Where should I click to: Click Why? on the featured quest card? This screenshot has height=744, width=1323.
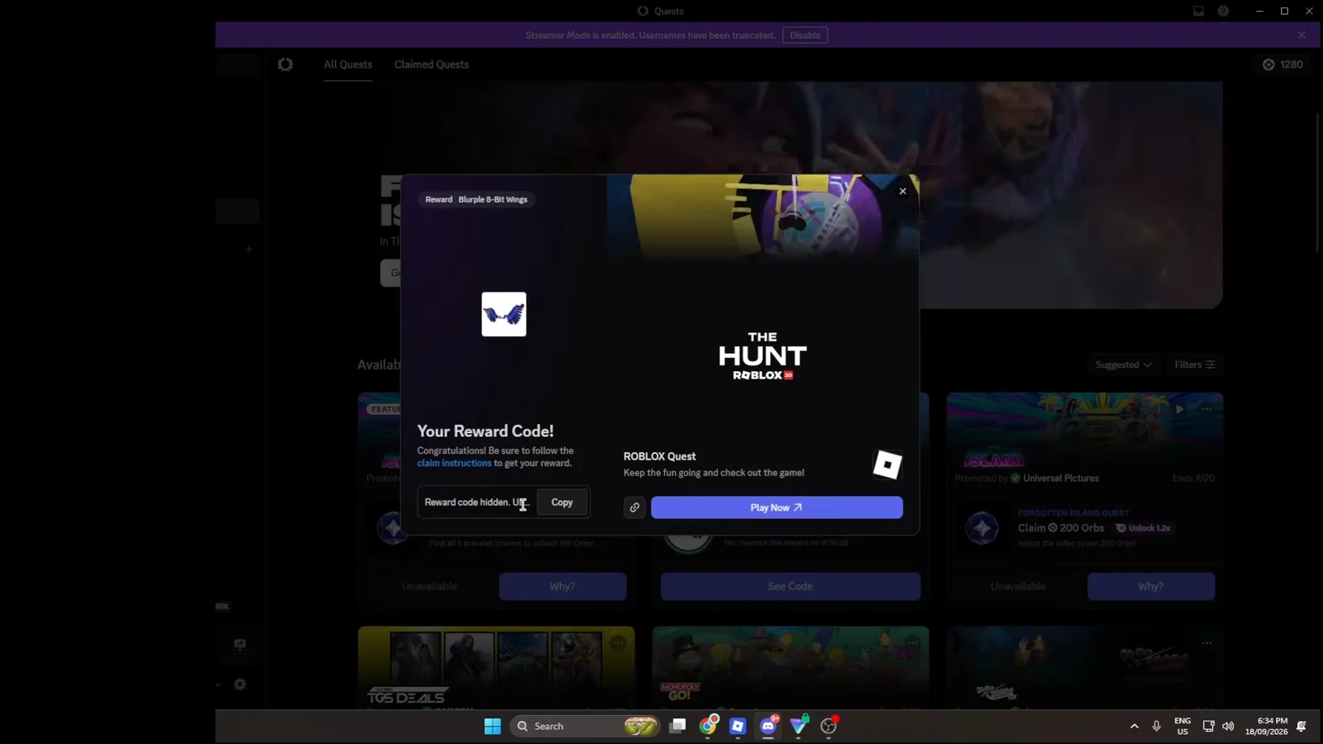coord(562,586)
